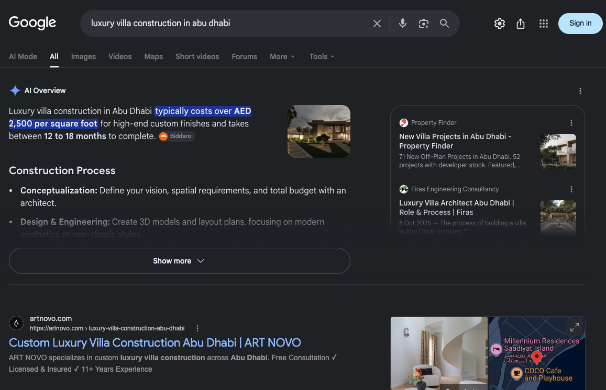The width and height of the screenshot is (606, 390).
Task: Expand AI Overview with Show more
Action: coord(179,261)
